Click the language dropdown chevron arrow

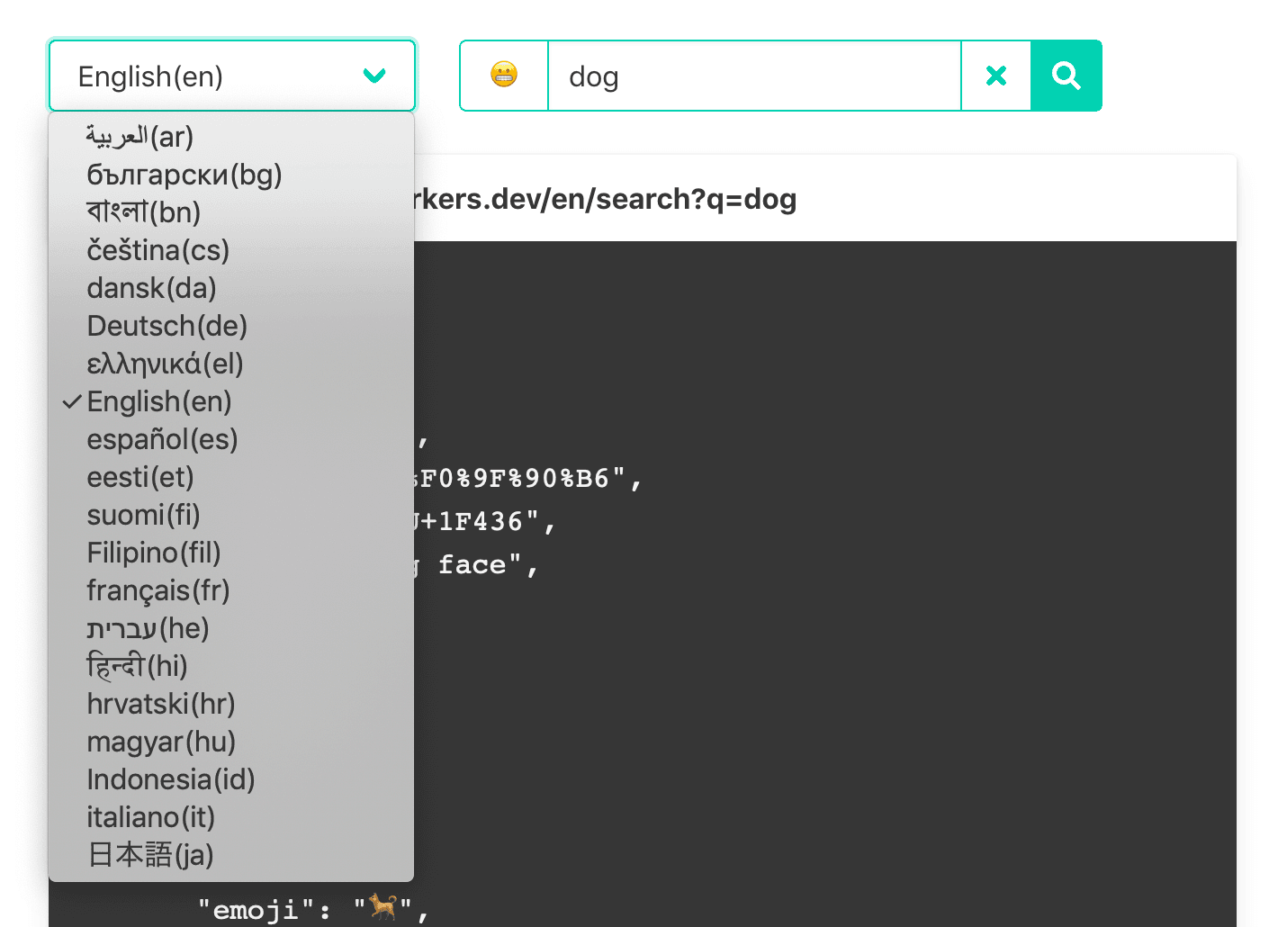coord(374,76)
